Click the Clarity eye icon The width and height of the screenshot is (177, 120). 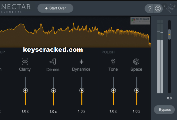pyautogui.click(x=25, y=62)
